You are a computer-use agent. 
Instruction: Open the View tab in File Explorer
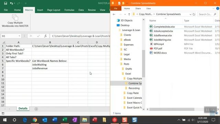[148, 8]
